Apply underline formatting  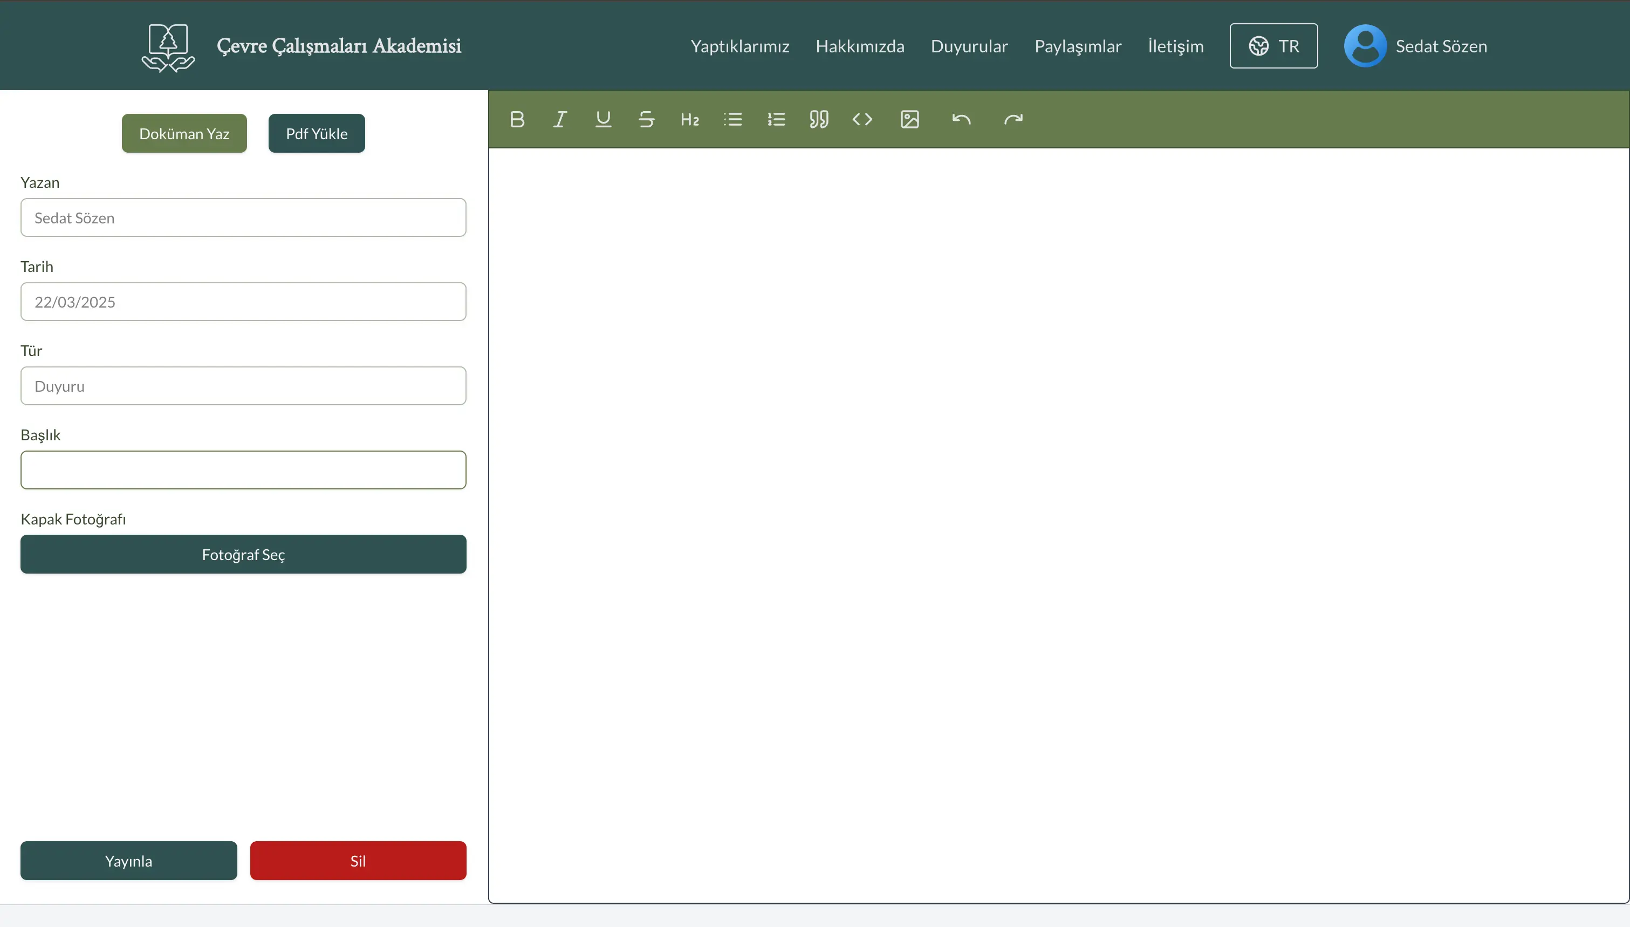pos(603,119)
